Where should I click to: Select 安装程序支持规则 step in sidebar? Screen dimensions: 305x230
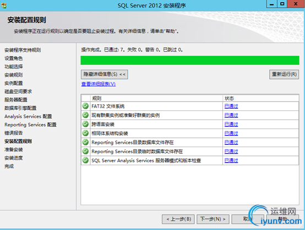click(23, 50)
